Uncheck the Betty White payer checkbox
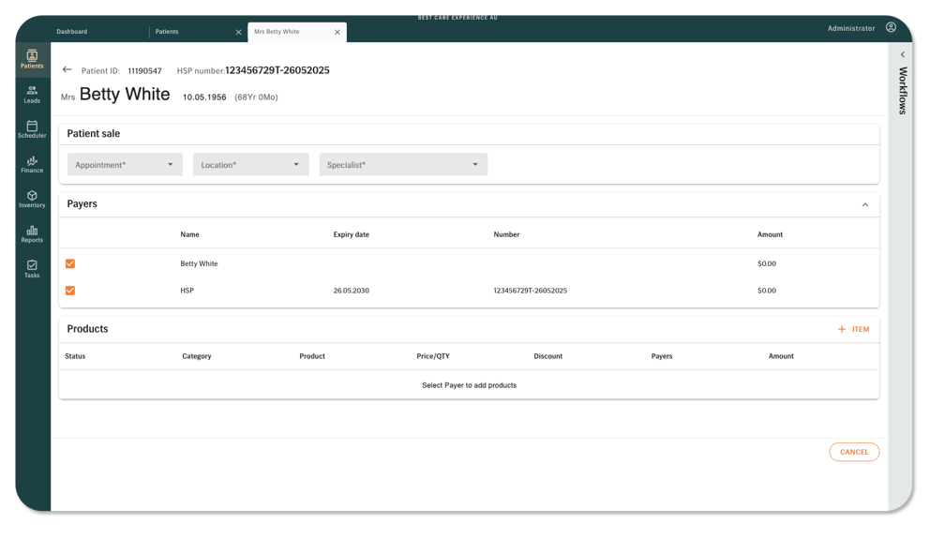The image size is (930, 539). pos(70,263)
